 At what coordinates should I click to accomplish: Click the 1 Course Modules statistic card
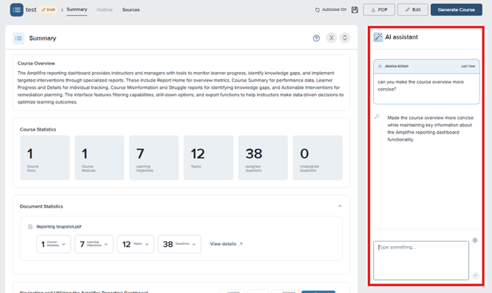click(99, 157)
